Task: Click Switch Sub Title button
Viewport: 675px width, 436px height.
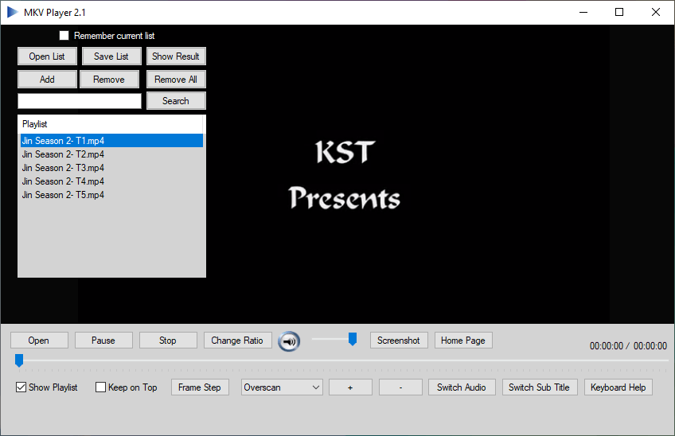Action: point(539,387)
